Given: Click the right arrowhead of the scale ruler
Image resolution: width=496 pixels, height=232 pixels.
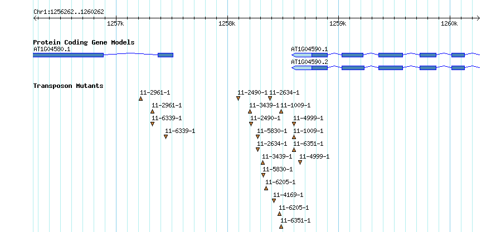Looking at the screenshot, I should click(x=478, y=18).
